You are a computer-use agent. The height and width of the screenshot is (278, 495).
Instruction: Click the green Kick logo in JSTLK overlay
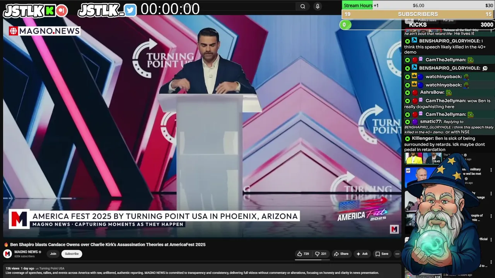[x=49, y=11]
